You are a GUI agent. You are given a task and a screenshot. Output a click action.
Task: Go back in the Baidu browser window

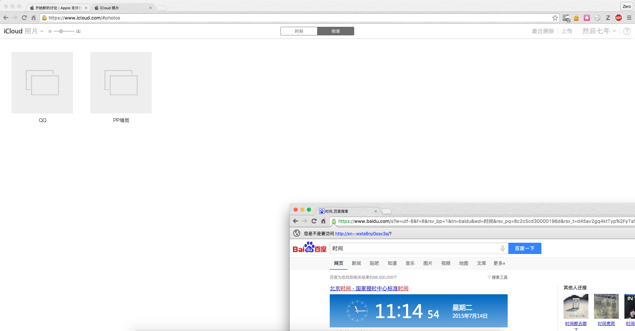[x=295, y=221]
